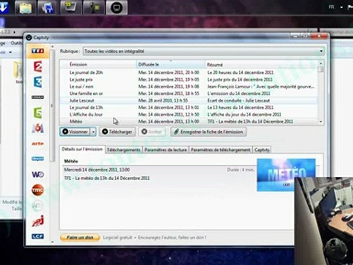Select the Le juste prix row
This screenshot has width=353, height=265.
coord(189,79)
